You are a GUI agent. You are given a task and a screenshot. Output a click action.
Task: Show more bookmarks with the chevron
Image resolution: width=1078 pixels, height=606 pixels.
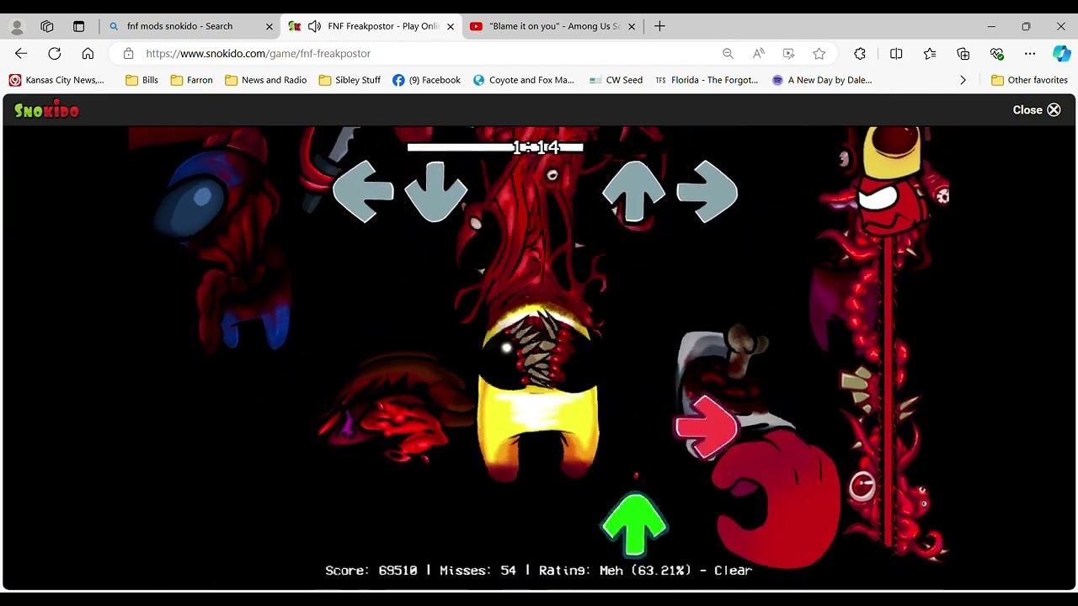[963, 80]
